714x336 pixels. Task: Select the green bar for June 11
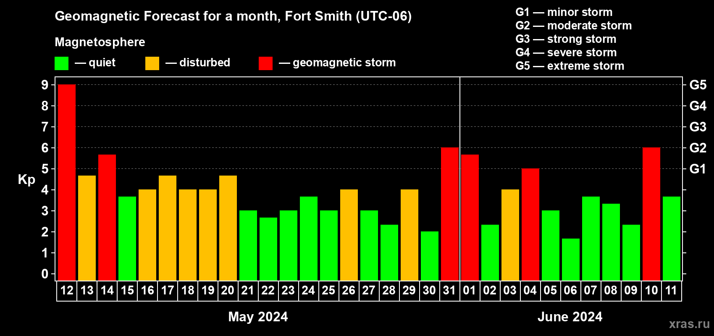672,238
